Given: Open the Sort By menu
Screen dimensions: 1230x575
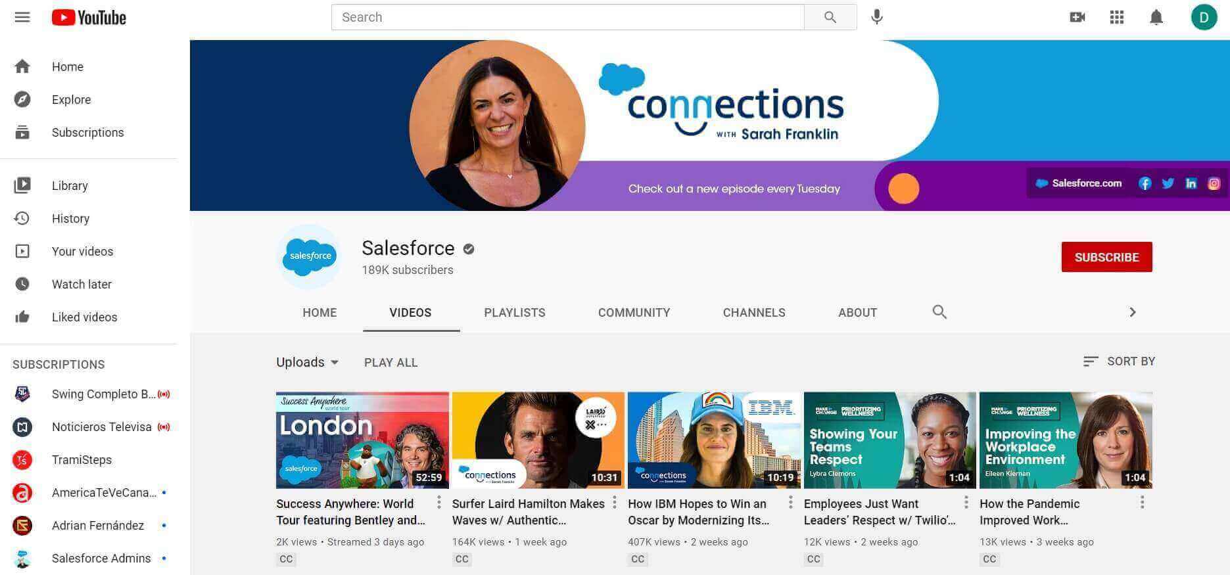Looking at the screenshot, I should [1119, 361].
